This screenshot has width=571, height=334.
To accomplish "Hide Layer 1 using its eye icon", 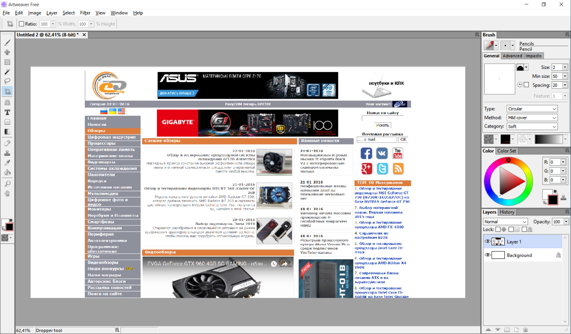I will coord(488,242).
